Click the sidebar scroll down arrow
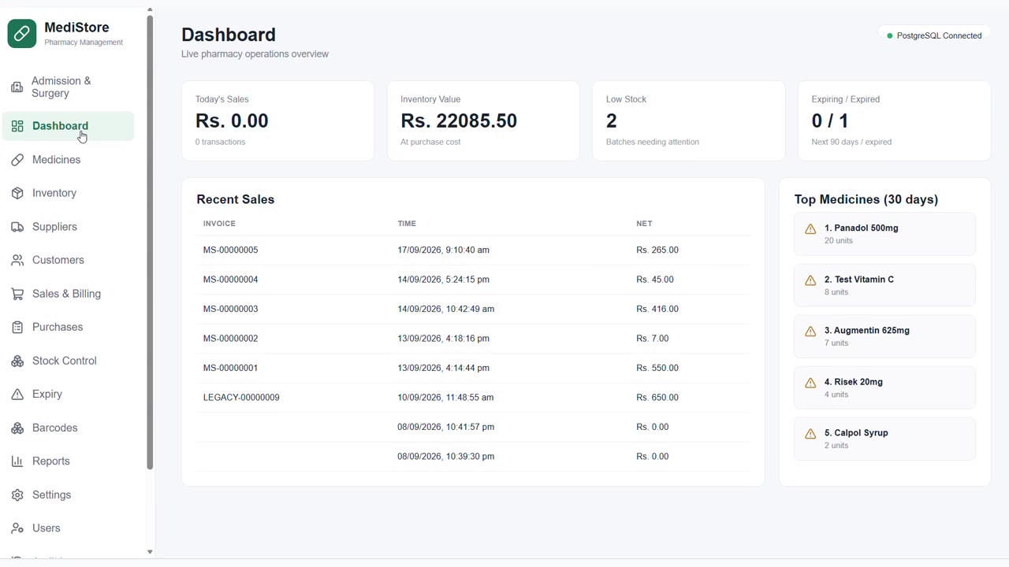 point(150,552)
